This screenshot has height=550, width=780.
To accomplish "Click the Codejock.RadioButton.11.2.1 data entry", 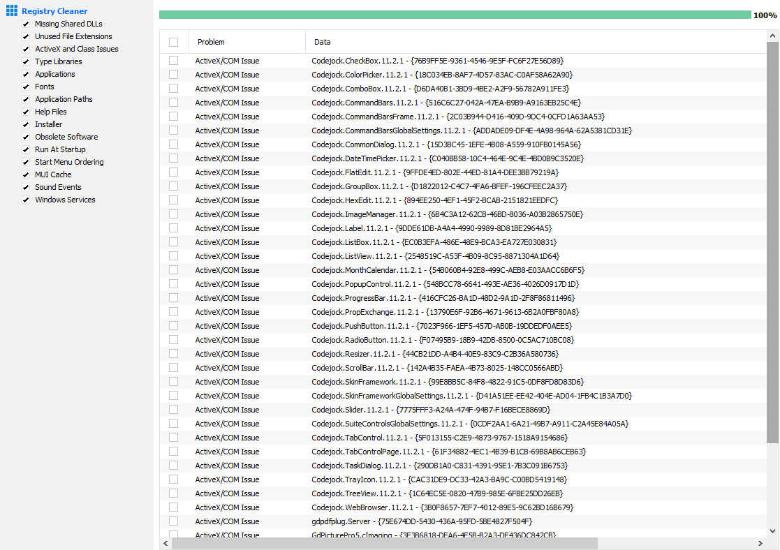I will coord(443,340).
